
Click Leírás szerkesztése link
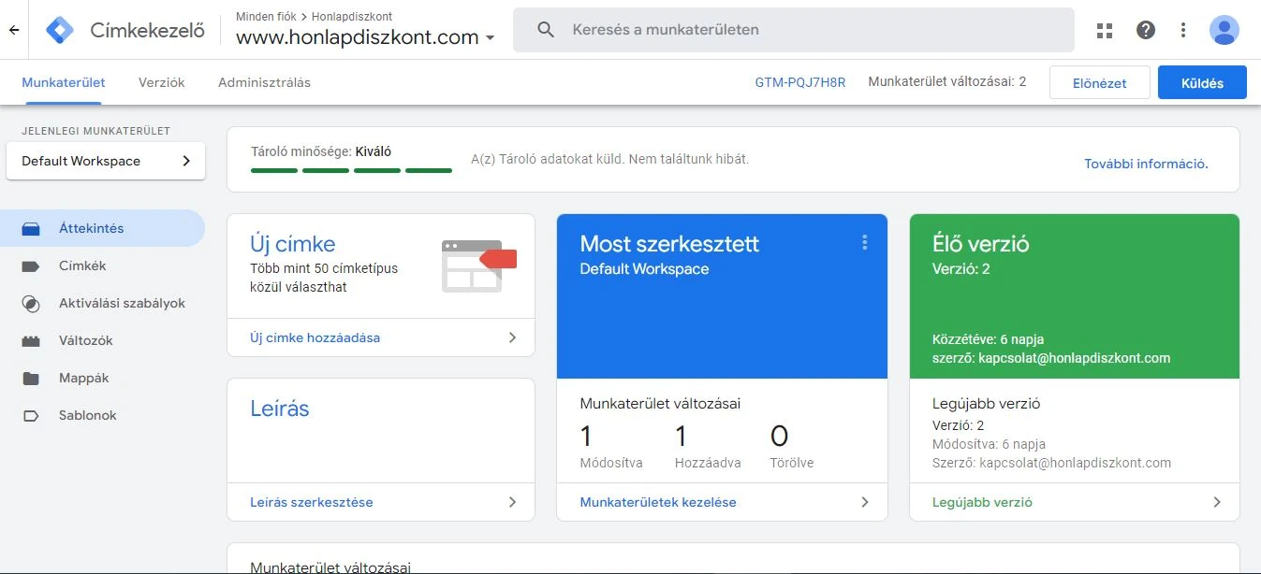pyautogui.click(x=312, y=502)
